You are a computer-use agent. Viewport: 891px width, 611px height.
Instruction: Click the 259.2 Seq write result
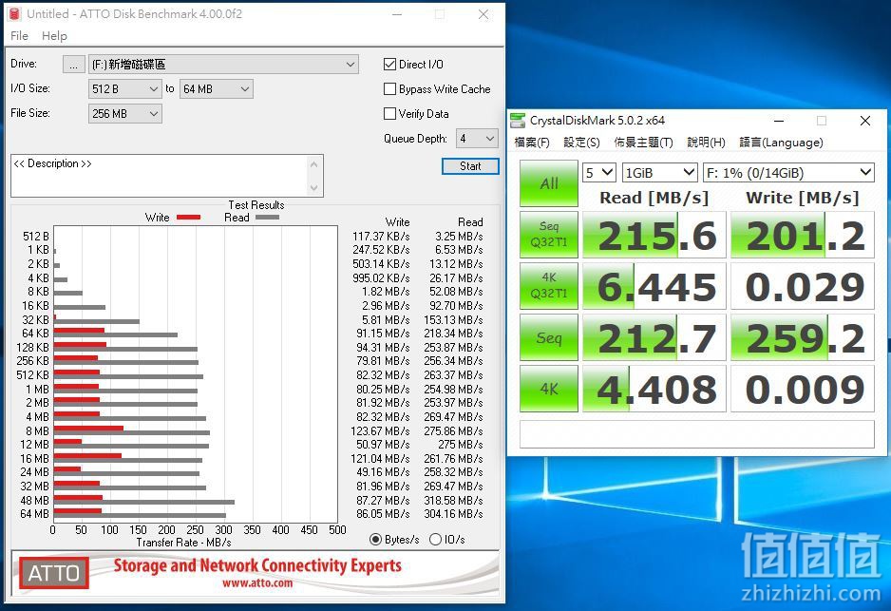(x=803, y=337)
